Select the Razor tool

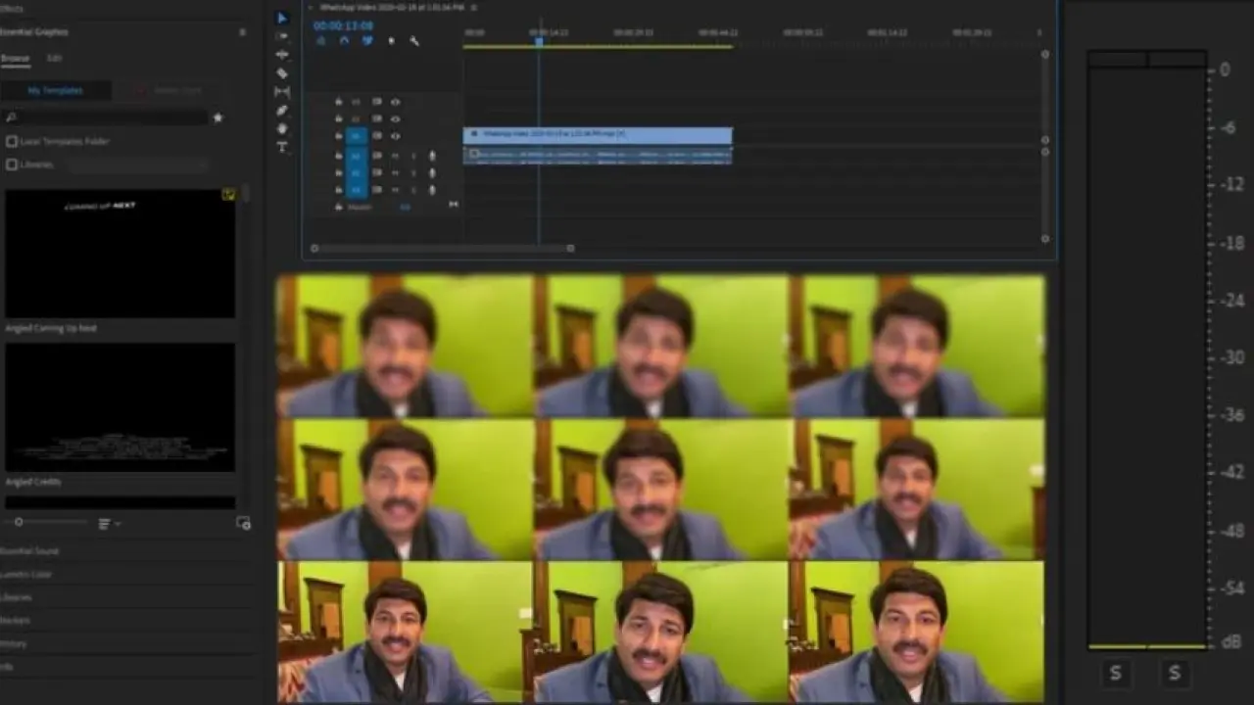pyautogui.click(x=282, y=73)
